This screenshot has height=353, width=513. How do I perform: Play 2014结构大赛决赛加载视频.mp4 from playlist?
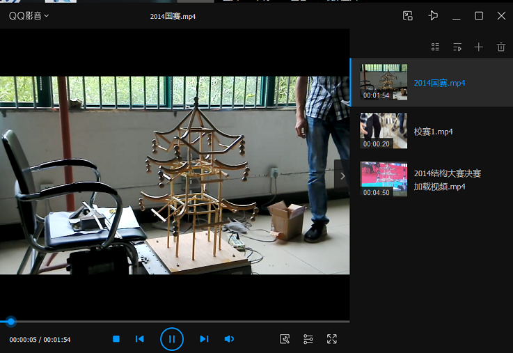coord(447,180)
